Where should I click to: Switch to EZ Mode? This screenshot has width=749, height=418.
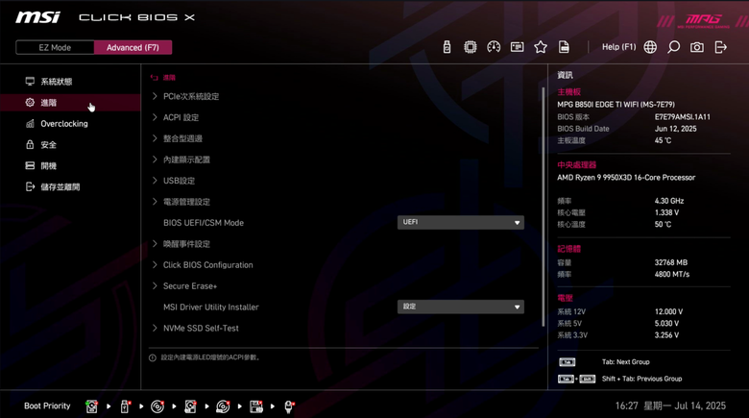click(x=55, y=47)
